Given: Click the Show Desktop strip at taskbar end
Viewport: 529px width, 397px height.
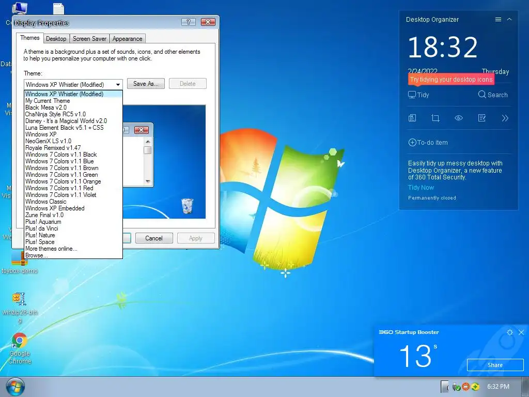Looking at the screenshot, I should [x=525, y=387].
